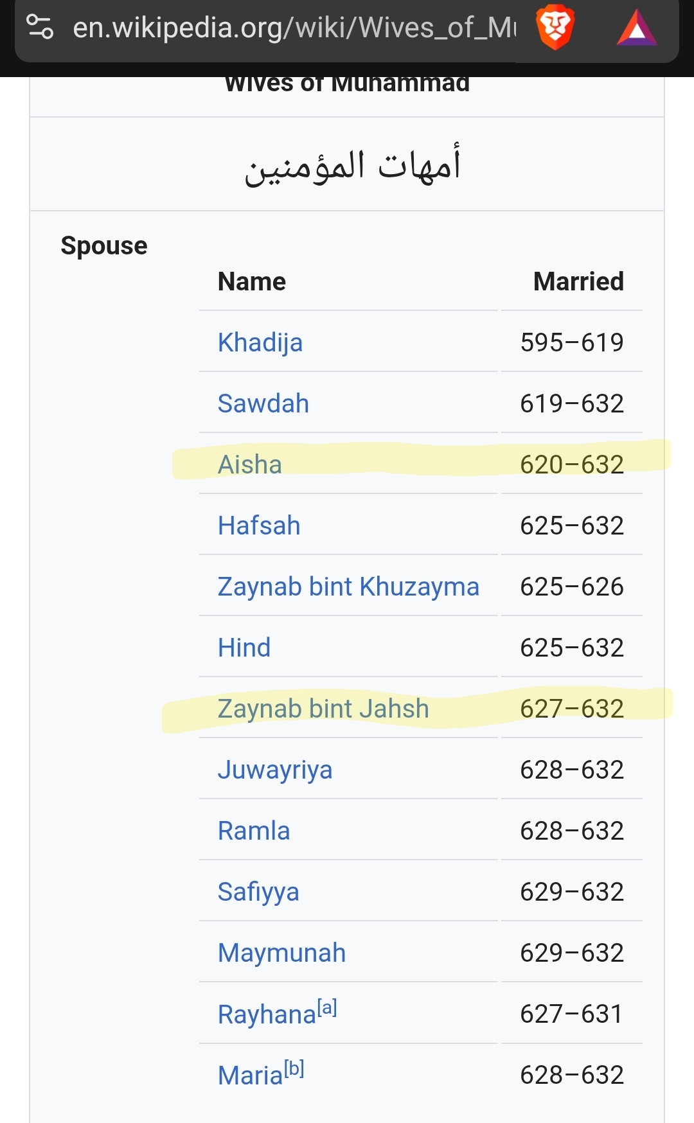Tap footnote [a] beside Rayhana
The width and height of the screenshot is (694, 1123).
(x=328, y=1007)
